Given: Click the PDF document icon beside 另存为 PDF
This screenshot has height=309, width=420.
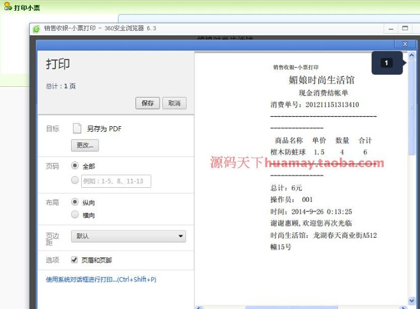Looking at the screenshot, I should (x=77, y=128).
